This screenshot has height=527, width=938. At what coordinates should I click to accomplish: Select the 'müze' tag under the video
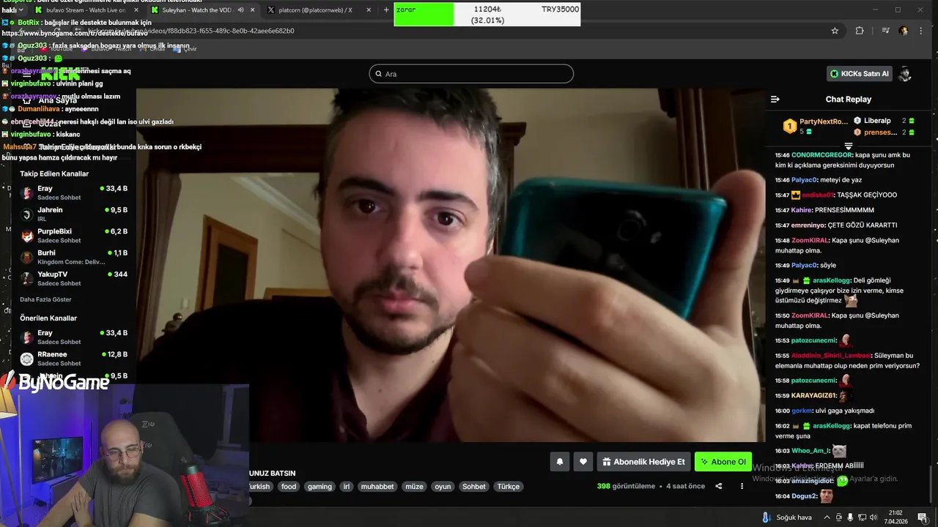pyautogui.click(x=414, y=486)
